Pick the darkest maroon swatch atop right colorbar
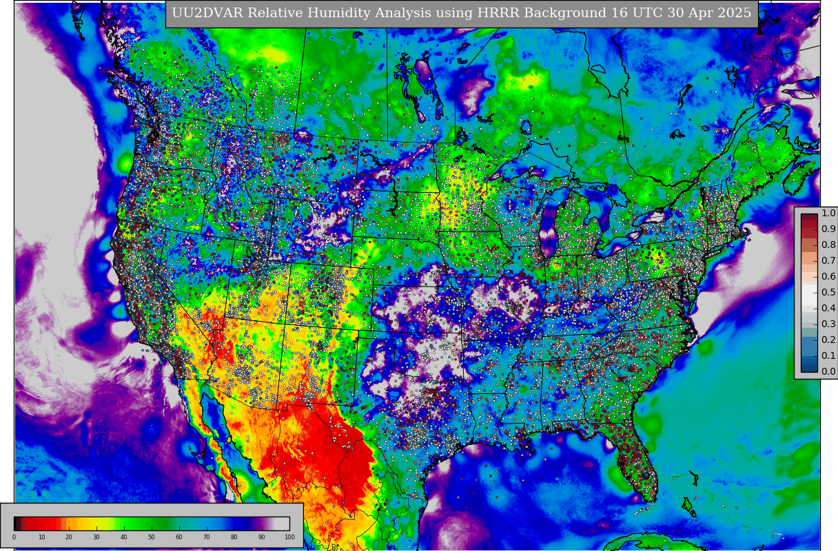 click(x=809, y=218)
